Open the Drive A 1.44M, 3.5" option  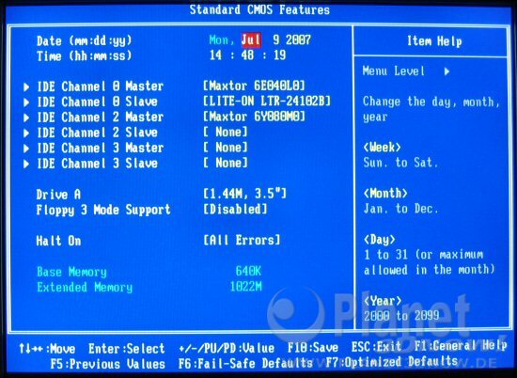[x=244, y=194]
